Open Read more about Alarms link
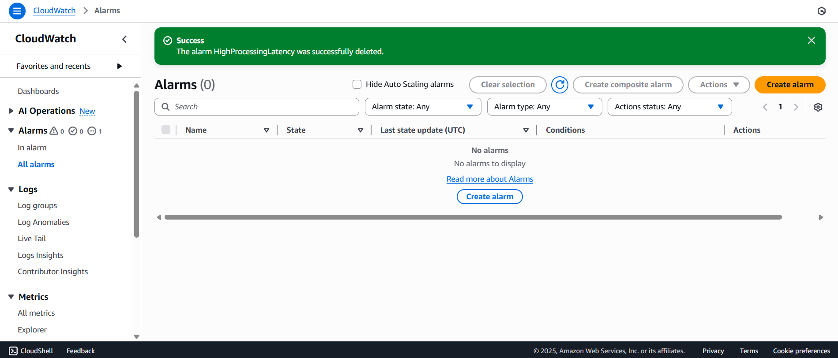This screenshot has height=358, width=838. pos(489,179)
